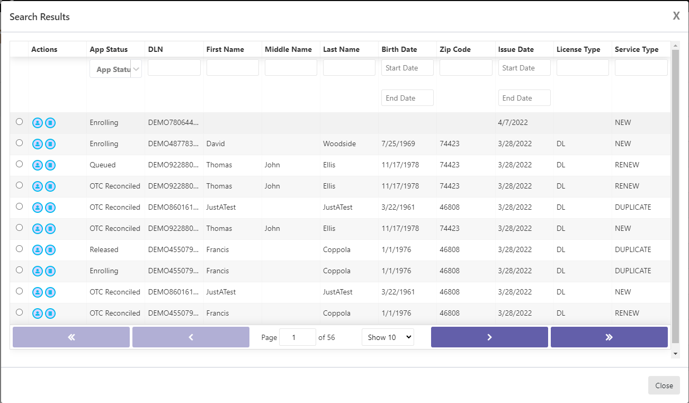This screenshot has width=689, height=403.
Task: Click the document icon in Thomas Ellis's Queued row
Action: tap(50, 165)
